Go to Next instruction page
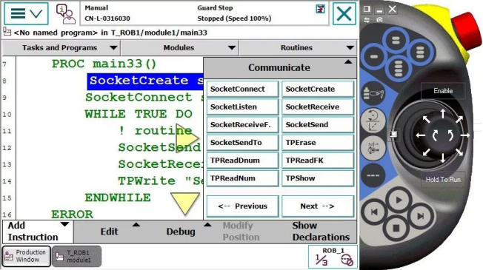 point(318,206)
